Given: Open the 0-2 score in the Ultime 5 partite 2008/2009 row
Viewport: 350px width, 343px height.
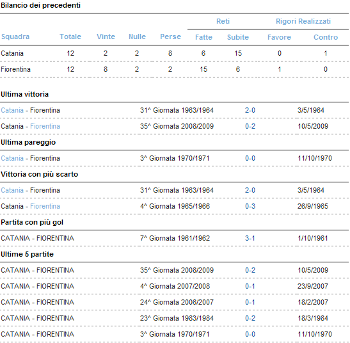Looking at the screenshot, I should (x=250, y=270).
